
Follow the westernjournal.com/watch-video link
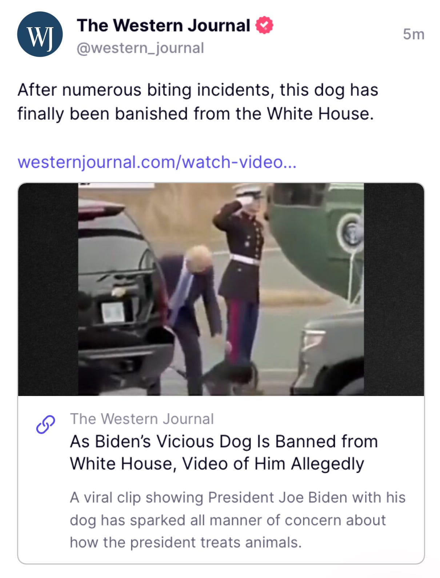point(157,162)
